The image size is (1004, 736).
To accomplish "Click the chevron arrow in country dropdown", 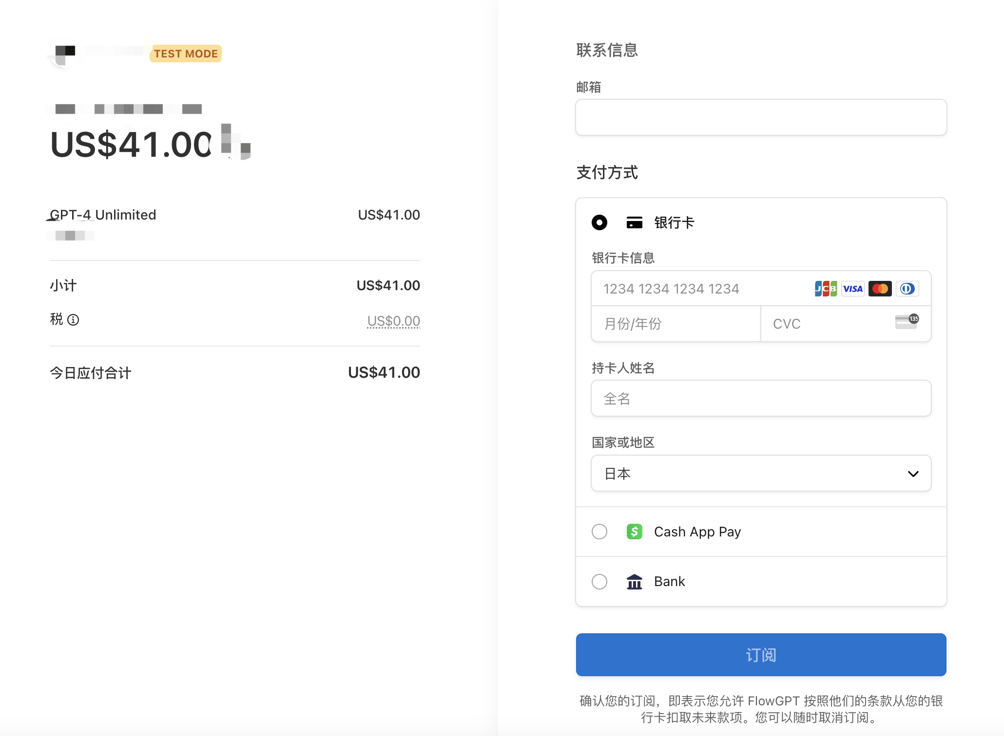I will pyautogui.click(x=913, y=474).
